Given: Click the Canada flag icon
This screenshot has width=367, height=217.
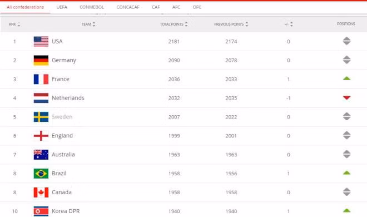Looking at the screenshot, I should pyautogui.click(x=41, y=193).
